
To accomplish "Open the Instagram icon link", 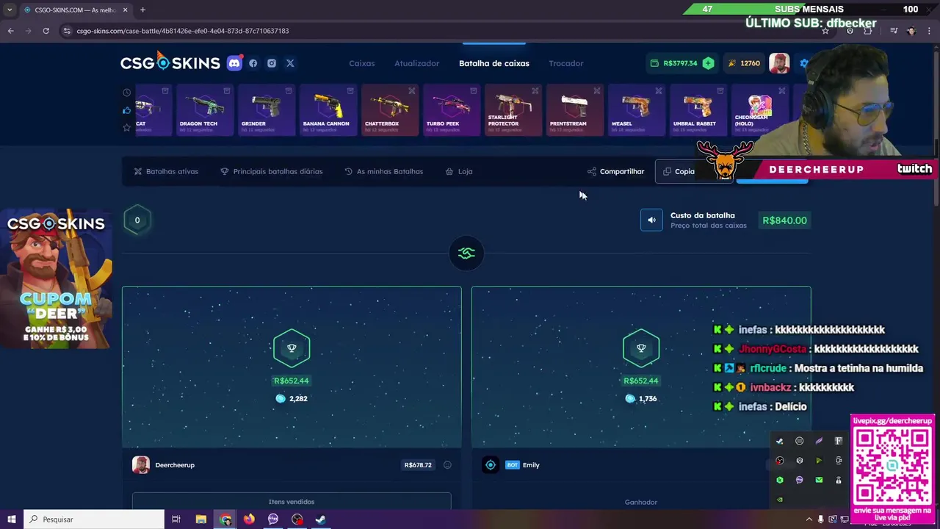I will (x=272, y=63).
